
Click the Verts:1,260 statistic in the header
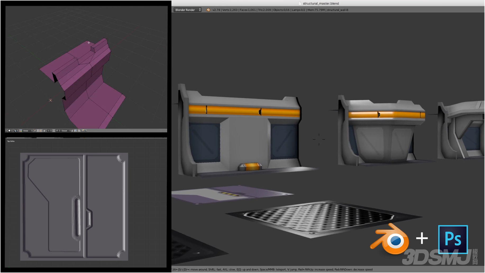coord(230,10)
